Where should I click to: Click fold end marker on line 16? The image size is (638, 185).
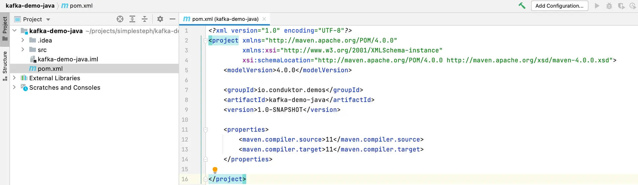(206, 179)
